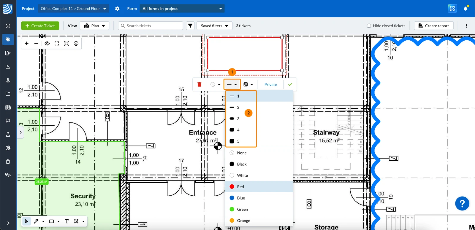
Task: Open the QR code scanner tool
Action: (x=66, y=44)
